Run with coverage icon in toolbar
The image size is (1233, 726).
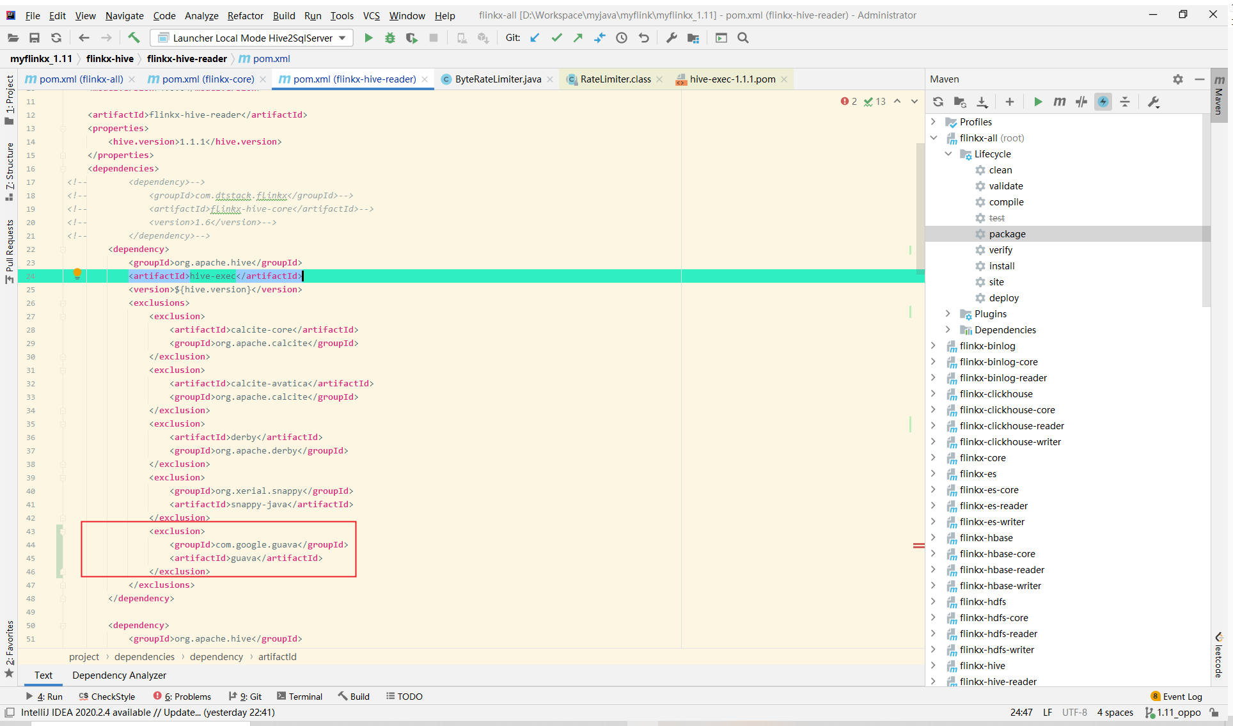[x=412, y=38]
